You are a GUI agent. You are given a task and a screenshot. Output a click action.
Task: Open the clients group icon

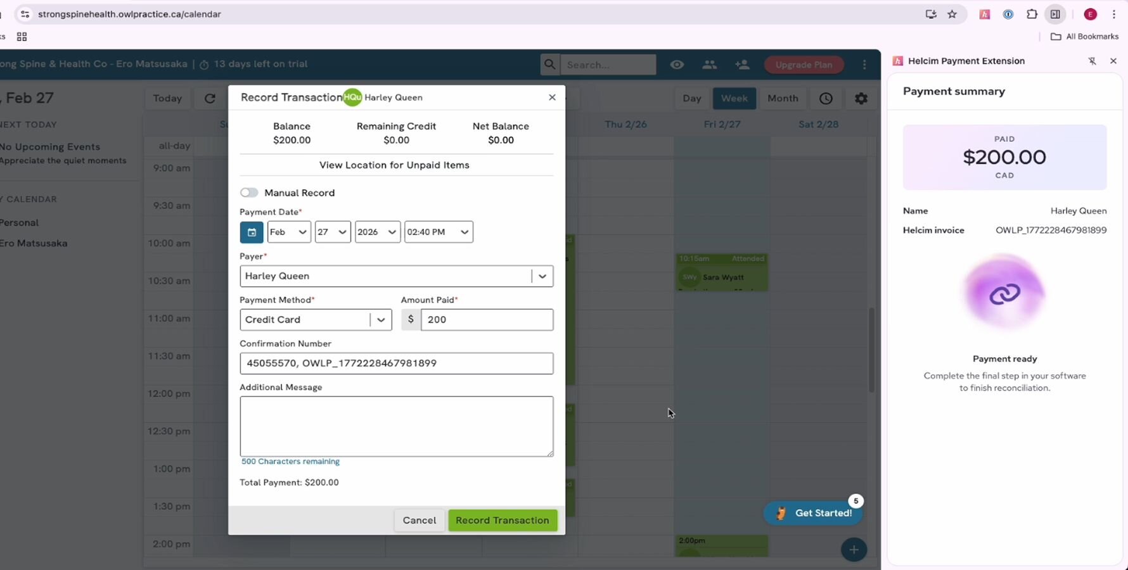pyautogui.click(x=709, y=65)
